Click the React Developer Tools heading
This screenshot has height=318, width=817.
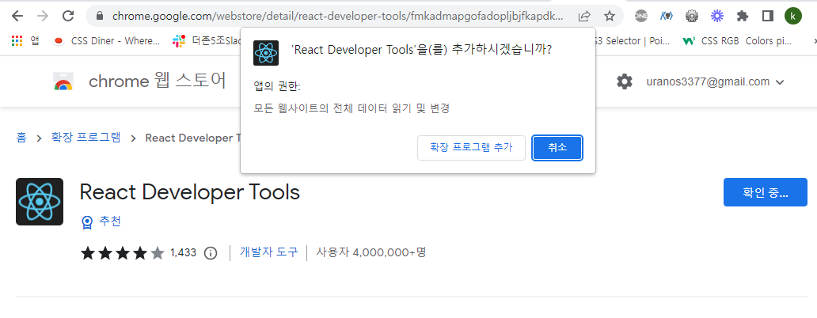[190, 192]
